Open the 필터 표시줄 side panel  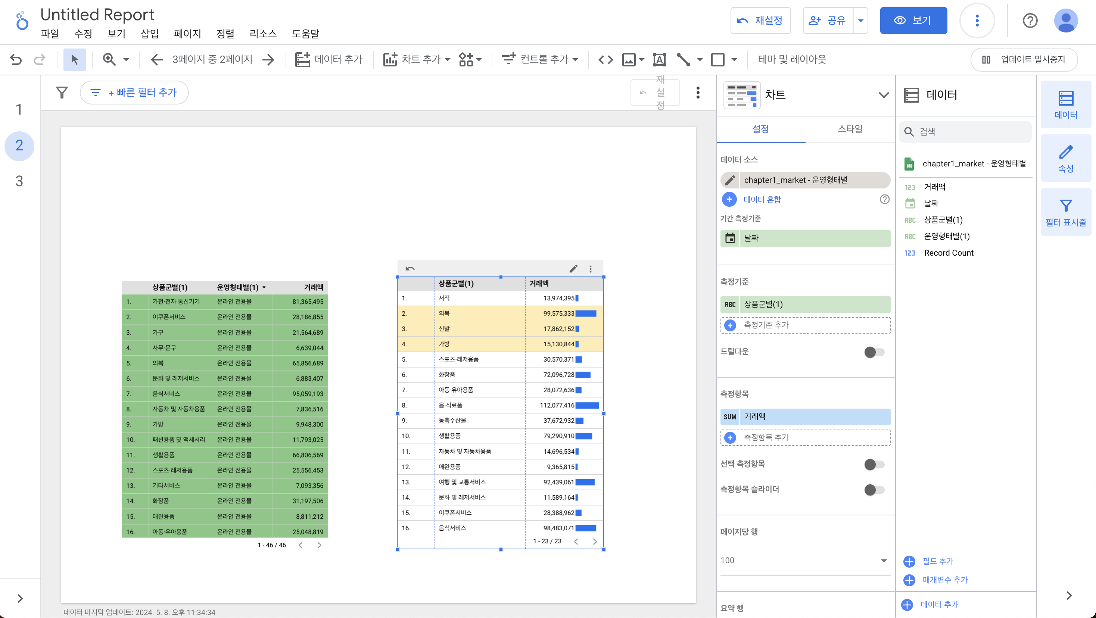1065,212
